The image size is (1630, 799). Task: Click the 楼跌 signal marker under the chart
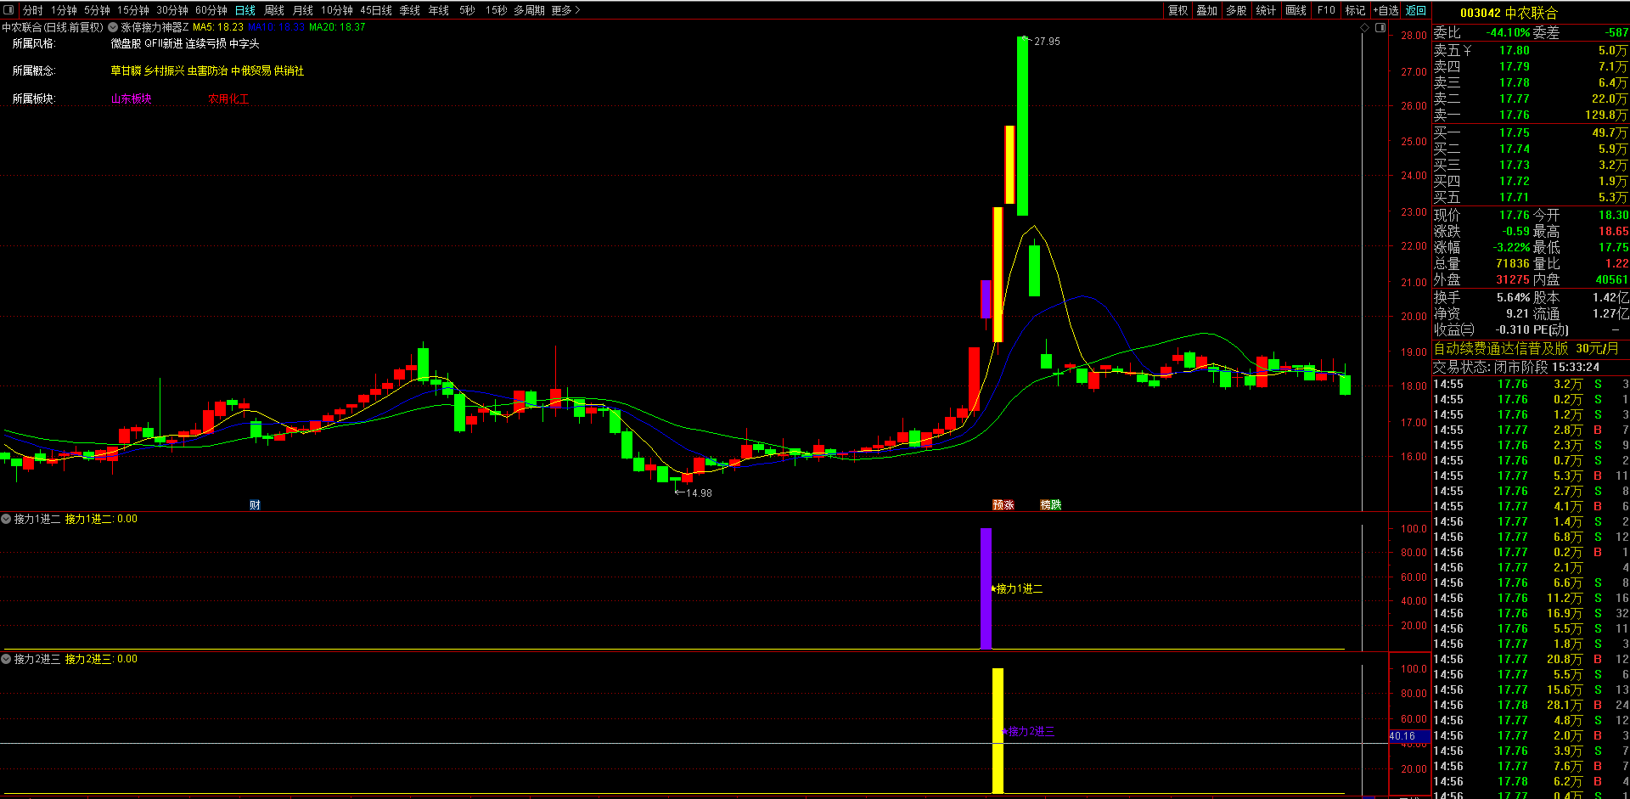[1051, 504]
